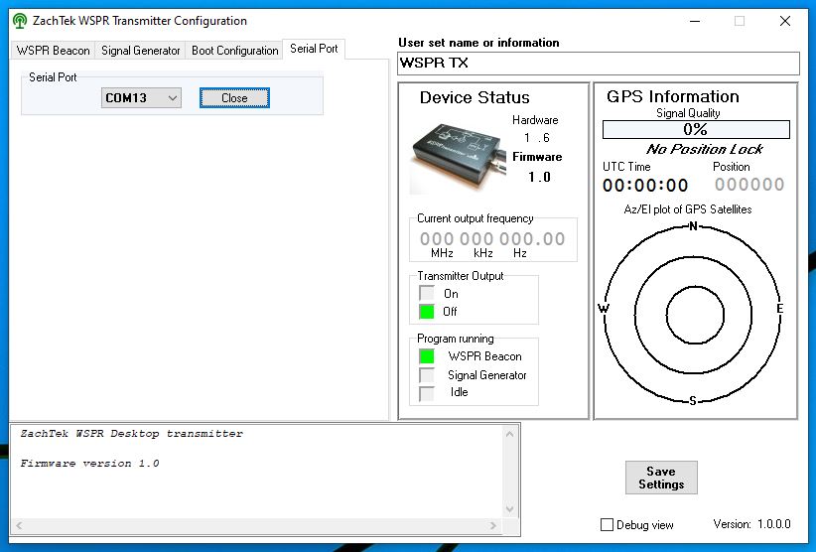Click the Idle program indicator
816x552 pixels.
click(x=427, y=393)
